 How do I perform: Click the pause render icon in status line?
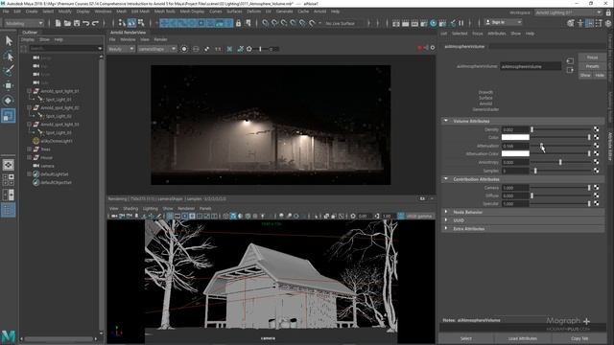tap(461, 23)
